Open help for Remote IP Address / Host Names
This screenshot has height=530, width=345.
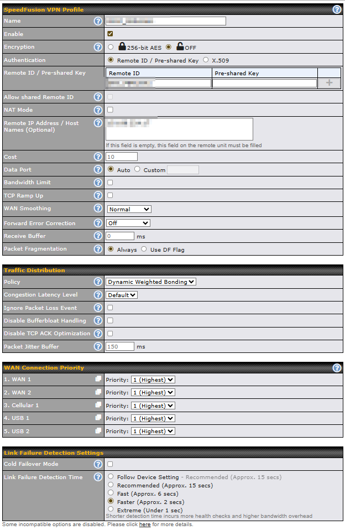tap(98, 123)
